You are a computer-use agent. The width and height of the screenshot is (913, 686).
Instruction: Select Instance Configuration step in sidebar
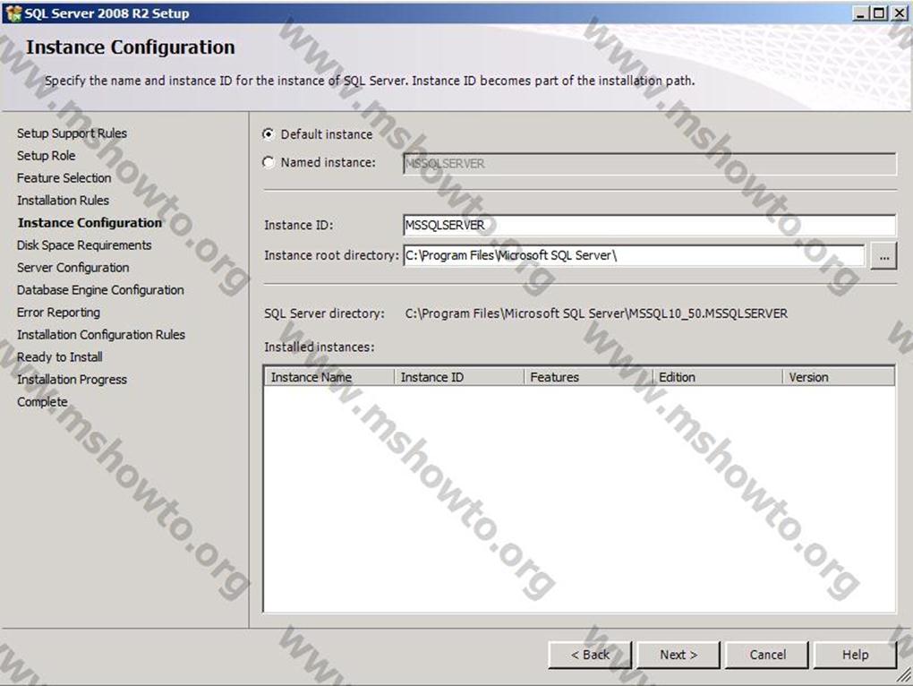pos(90,222)
